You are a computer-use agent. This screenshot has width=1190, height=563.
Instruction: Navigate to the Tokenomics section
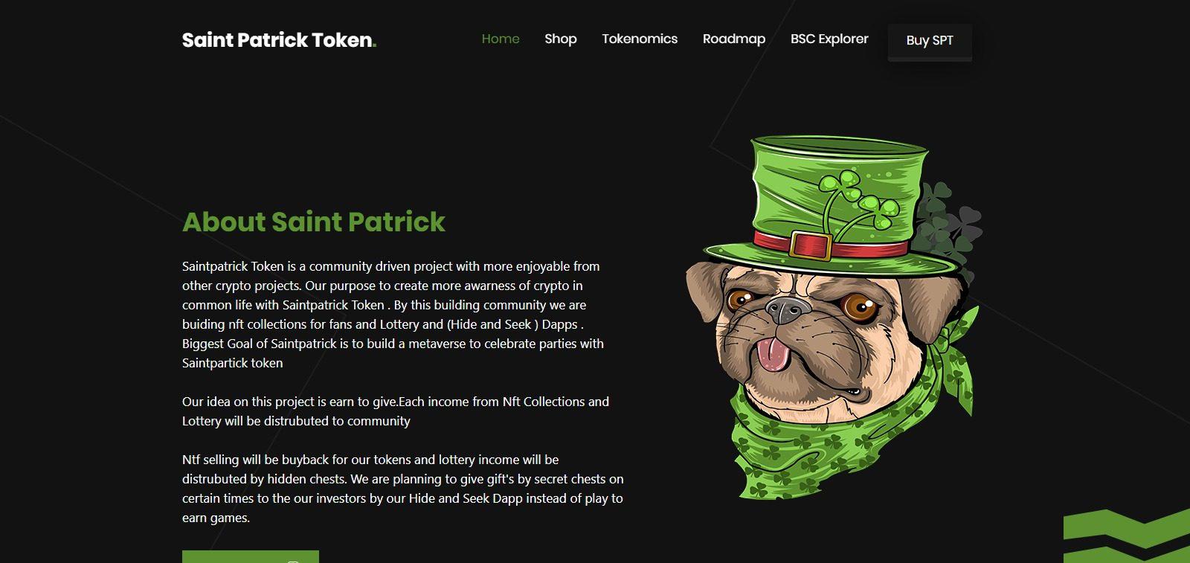[x=640, y=39]
